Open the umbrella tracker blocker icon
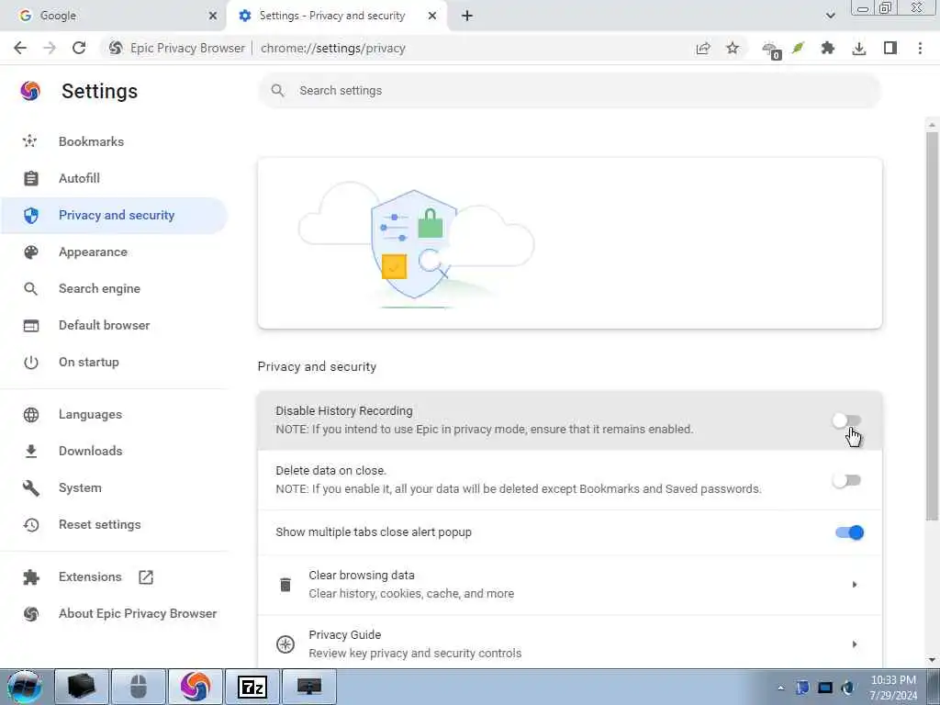This screenshot has height=705, width=940. click(771, 50)
